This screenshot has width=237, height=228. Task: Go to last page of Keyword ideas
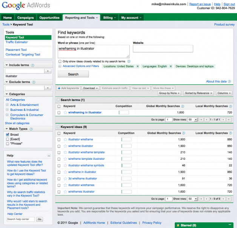coord(229,199)
